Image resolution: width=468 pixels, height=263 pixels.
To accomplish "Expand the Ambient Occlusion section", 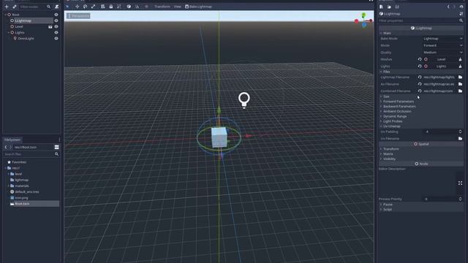I will (x=421, y=111).
